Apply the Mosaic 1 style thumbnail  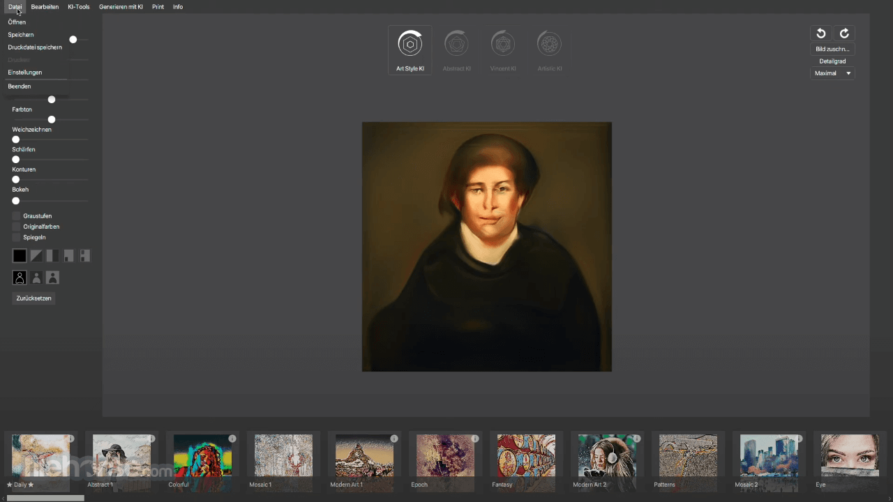(283, 462)
